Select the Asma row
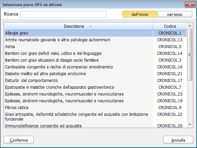197x148 pixels. coord(96,47)
